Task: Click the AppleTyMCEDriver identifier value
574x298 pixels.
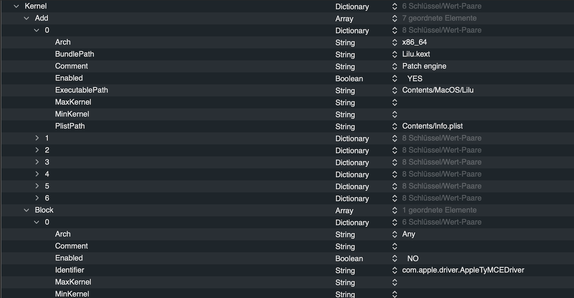Action: click(x=463, y=270)
